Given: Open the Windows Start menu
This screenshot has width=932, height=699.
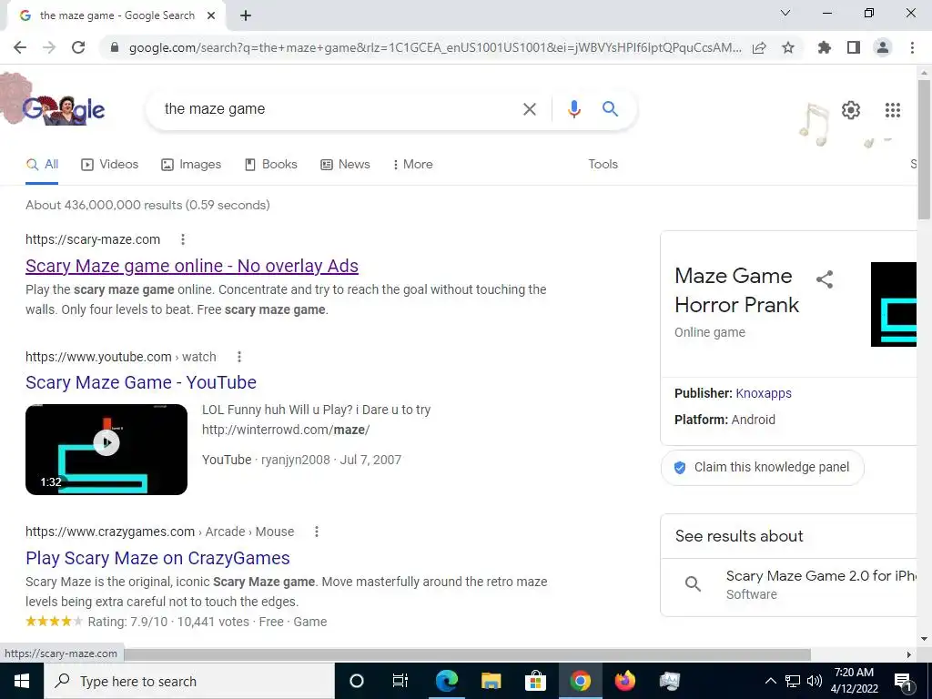Looking at the screenshot, I should [x=22, y=681].
